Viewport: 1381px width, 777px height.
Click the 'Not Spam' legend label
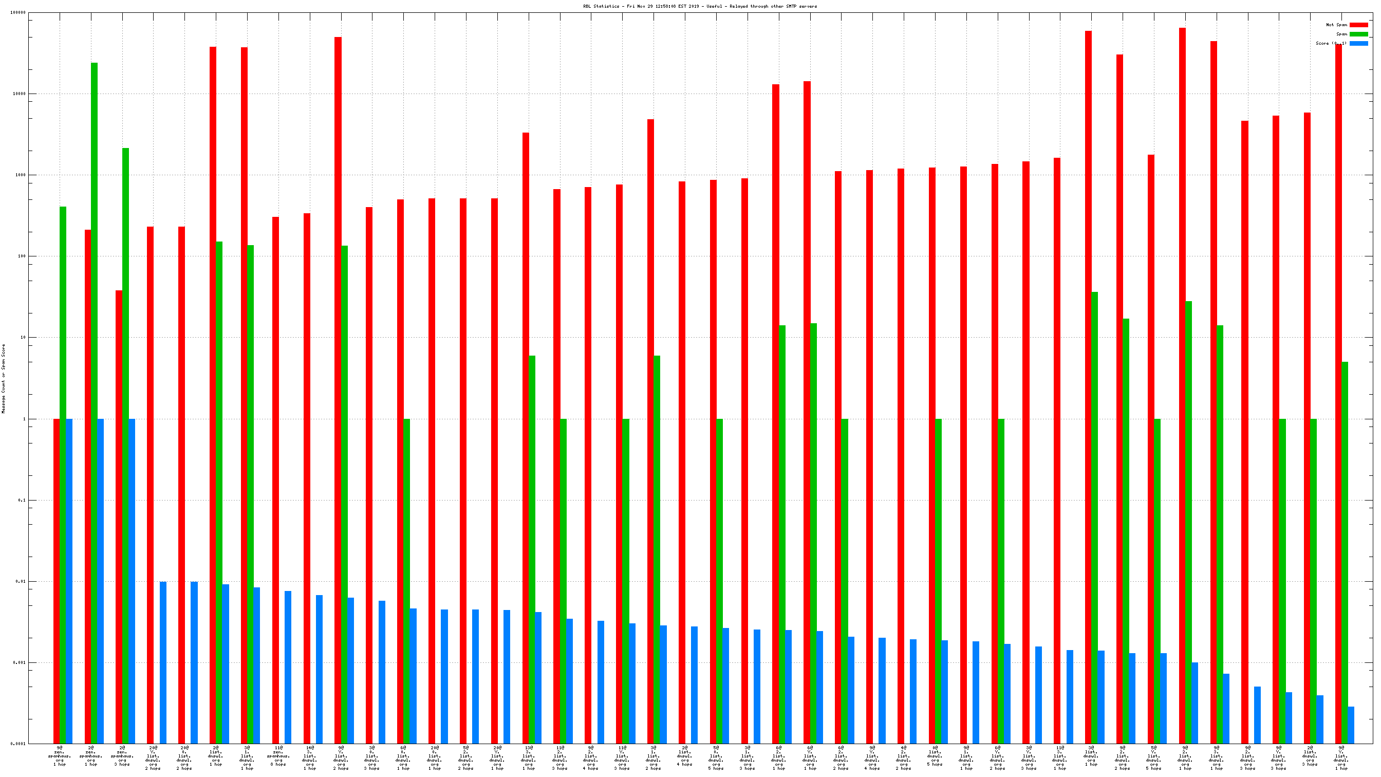(1336, 25)
